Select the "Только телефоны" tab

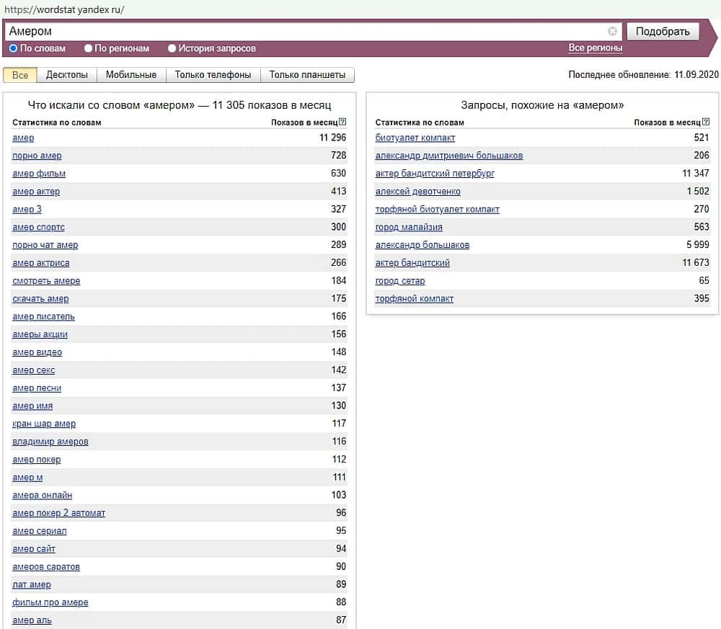(213, 75)
